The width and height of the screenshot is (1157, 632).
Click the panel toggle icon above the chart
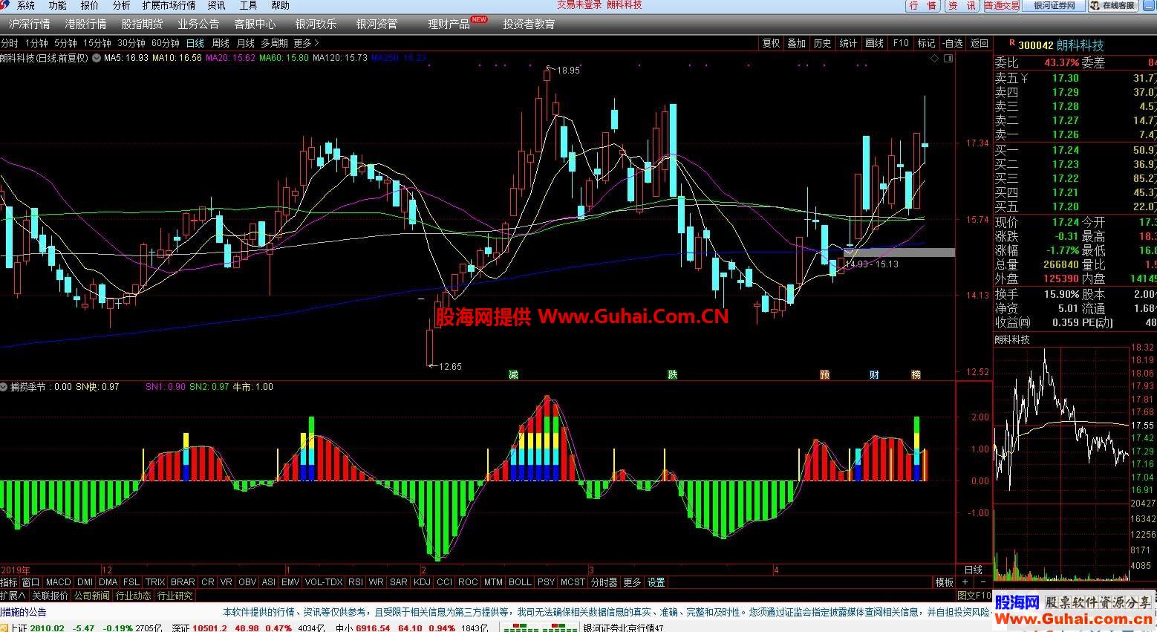pos(948,57)
